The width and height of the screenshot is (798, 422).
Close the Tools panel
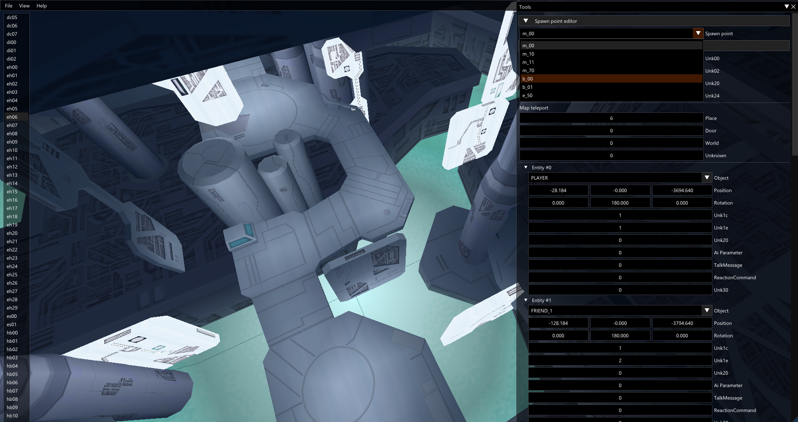pyautogui.click(x=793, y=7)
